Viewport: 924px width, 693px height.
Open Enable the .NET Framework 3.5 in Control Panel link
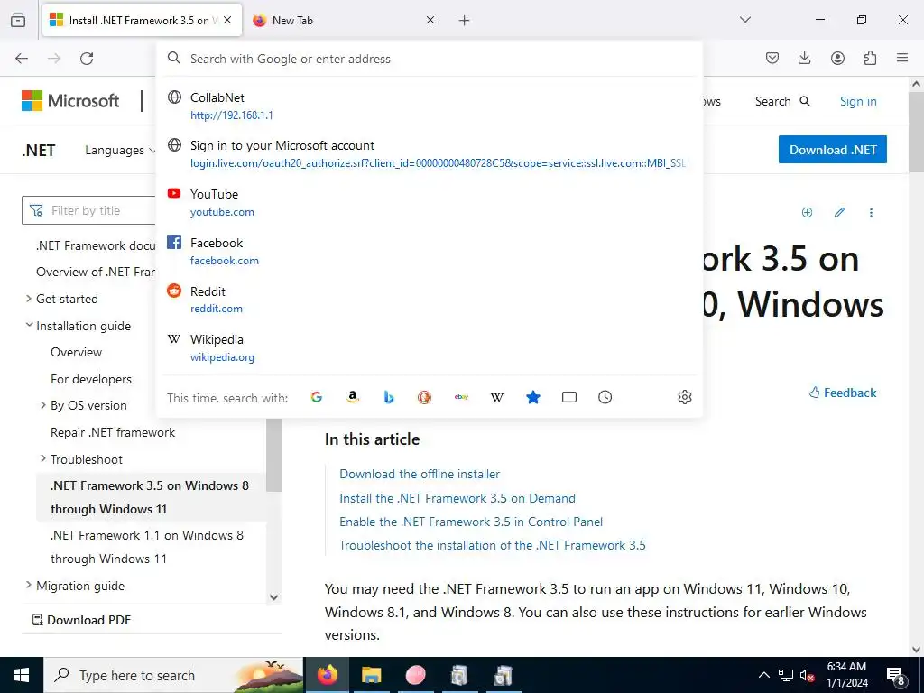point(471,522)
